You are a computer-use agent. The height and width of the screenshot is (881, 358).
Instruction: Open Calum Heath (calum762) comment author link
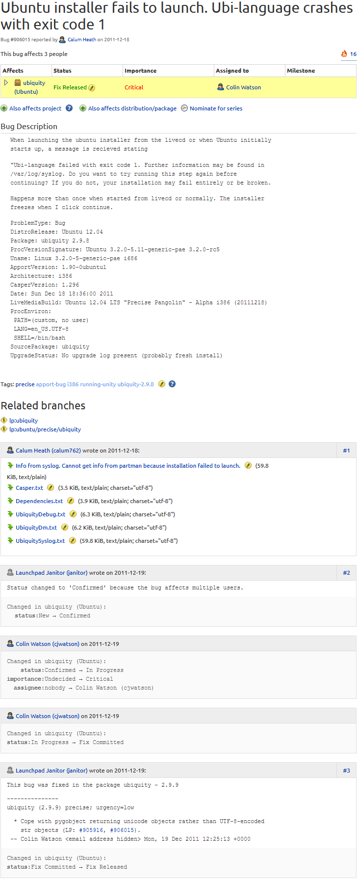point(48,451)
